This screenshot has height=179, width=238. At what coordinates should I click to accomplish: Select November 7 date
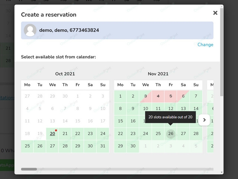(196, 96)
